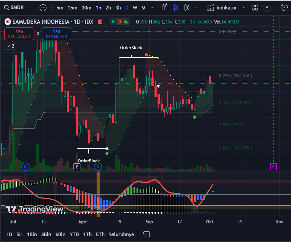This screenshot has width=291, height=242.
Task: Click the orange D data status icon
Action: click(120, 22)
